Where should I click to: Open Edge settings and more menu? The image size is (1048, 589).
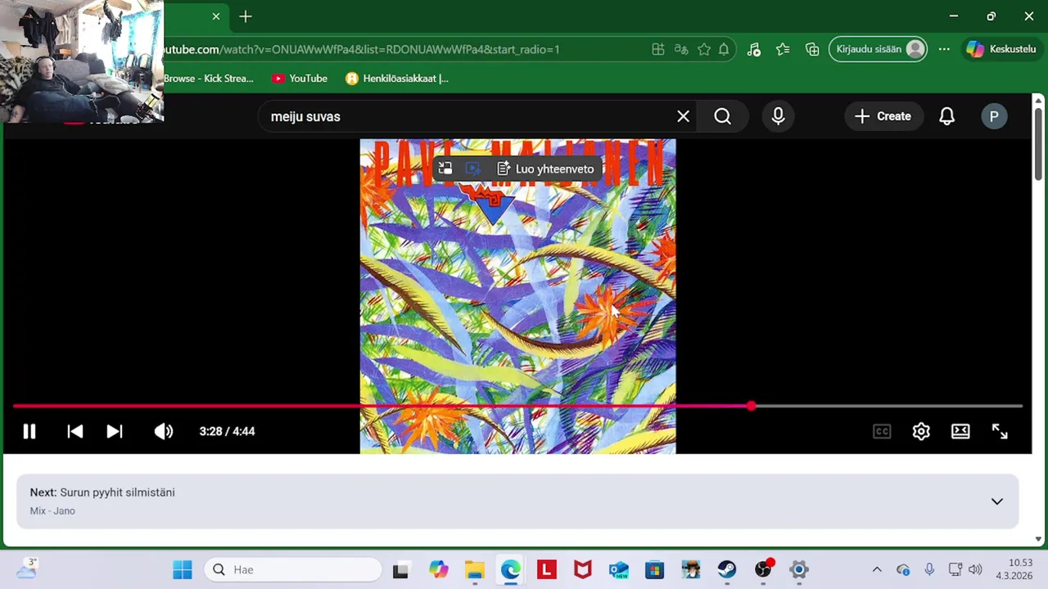[944, 49]
